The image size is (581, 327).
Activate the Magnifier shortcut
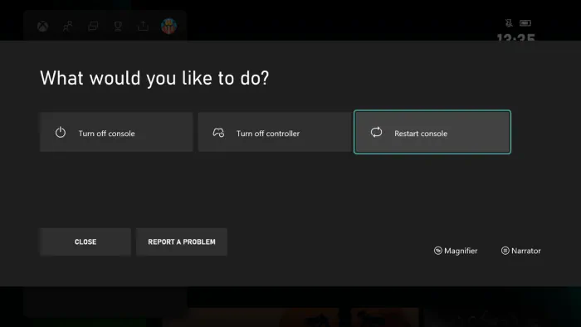[x=456, y=251]
